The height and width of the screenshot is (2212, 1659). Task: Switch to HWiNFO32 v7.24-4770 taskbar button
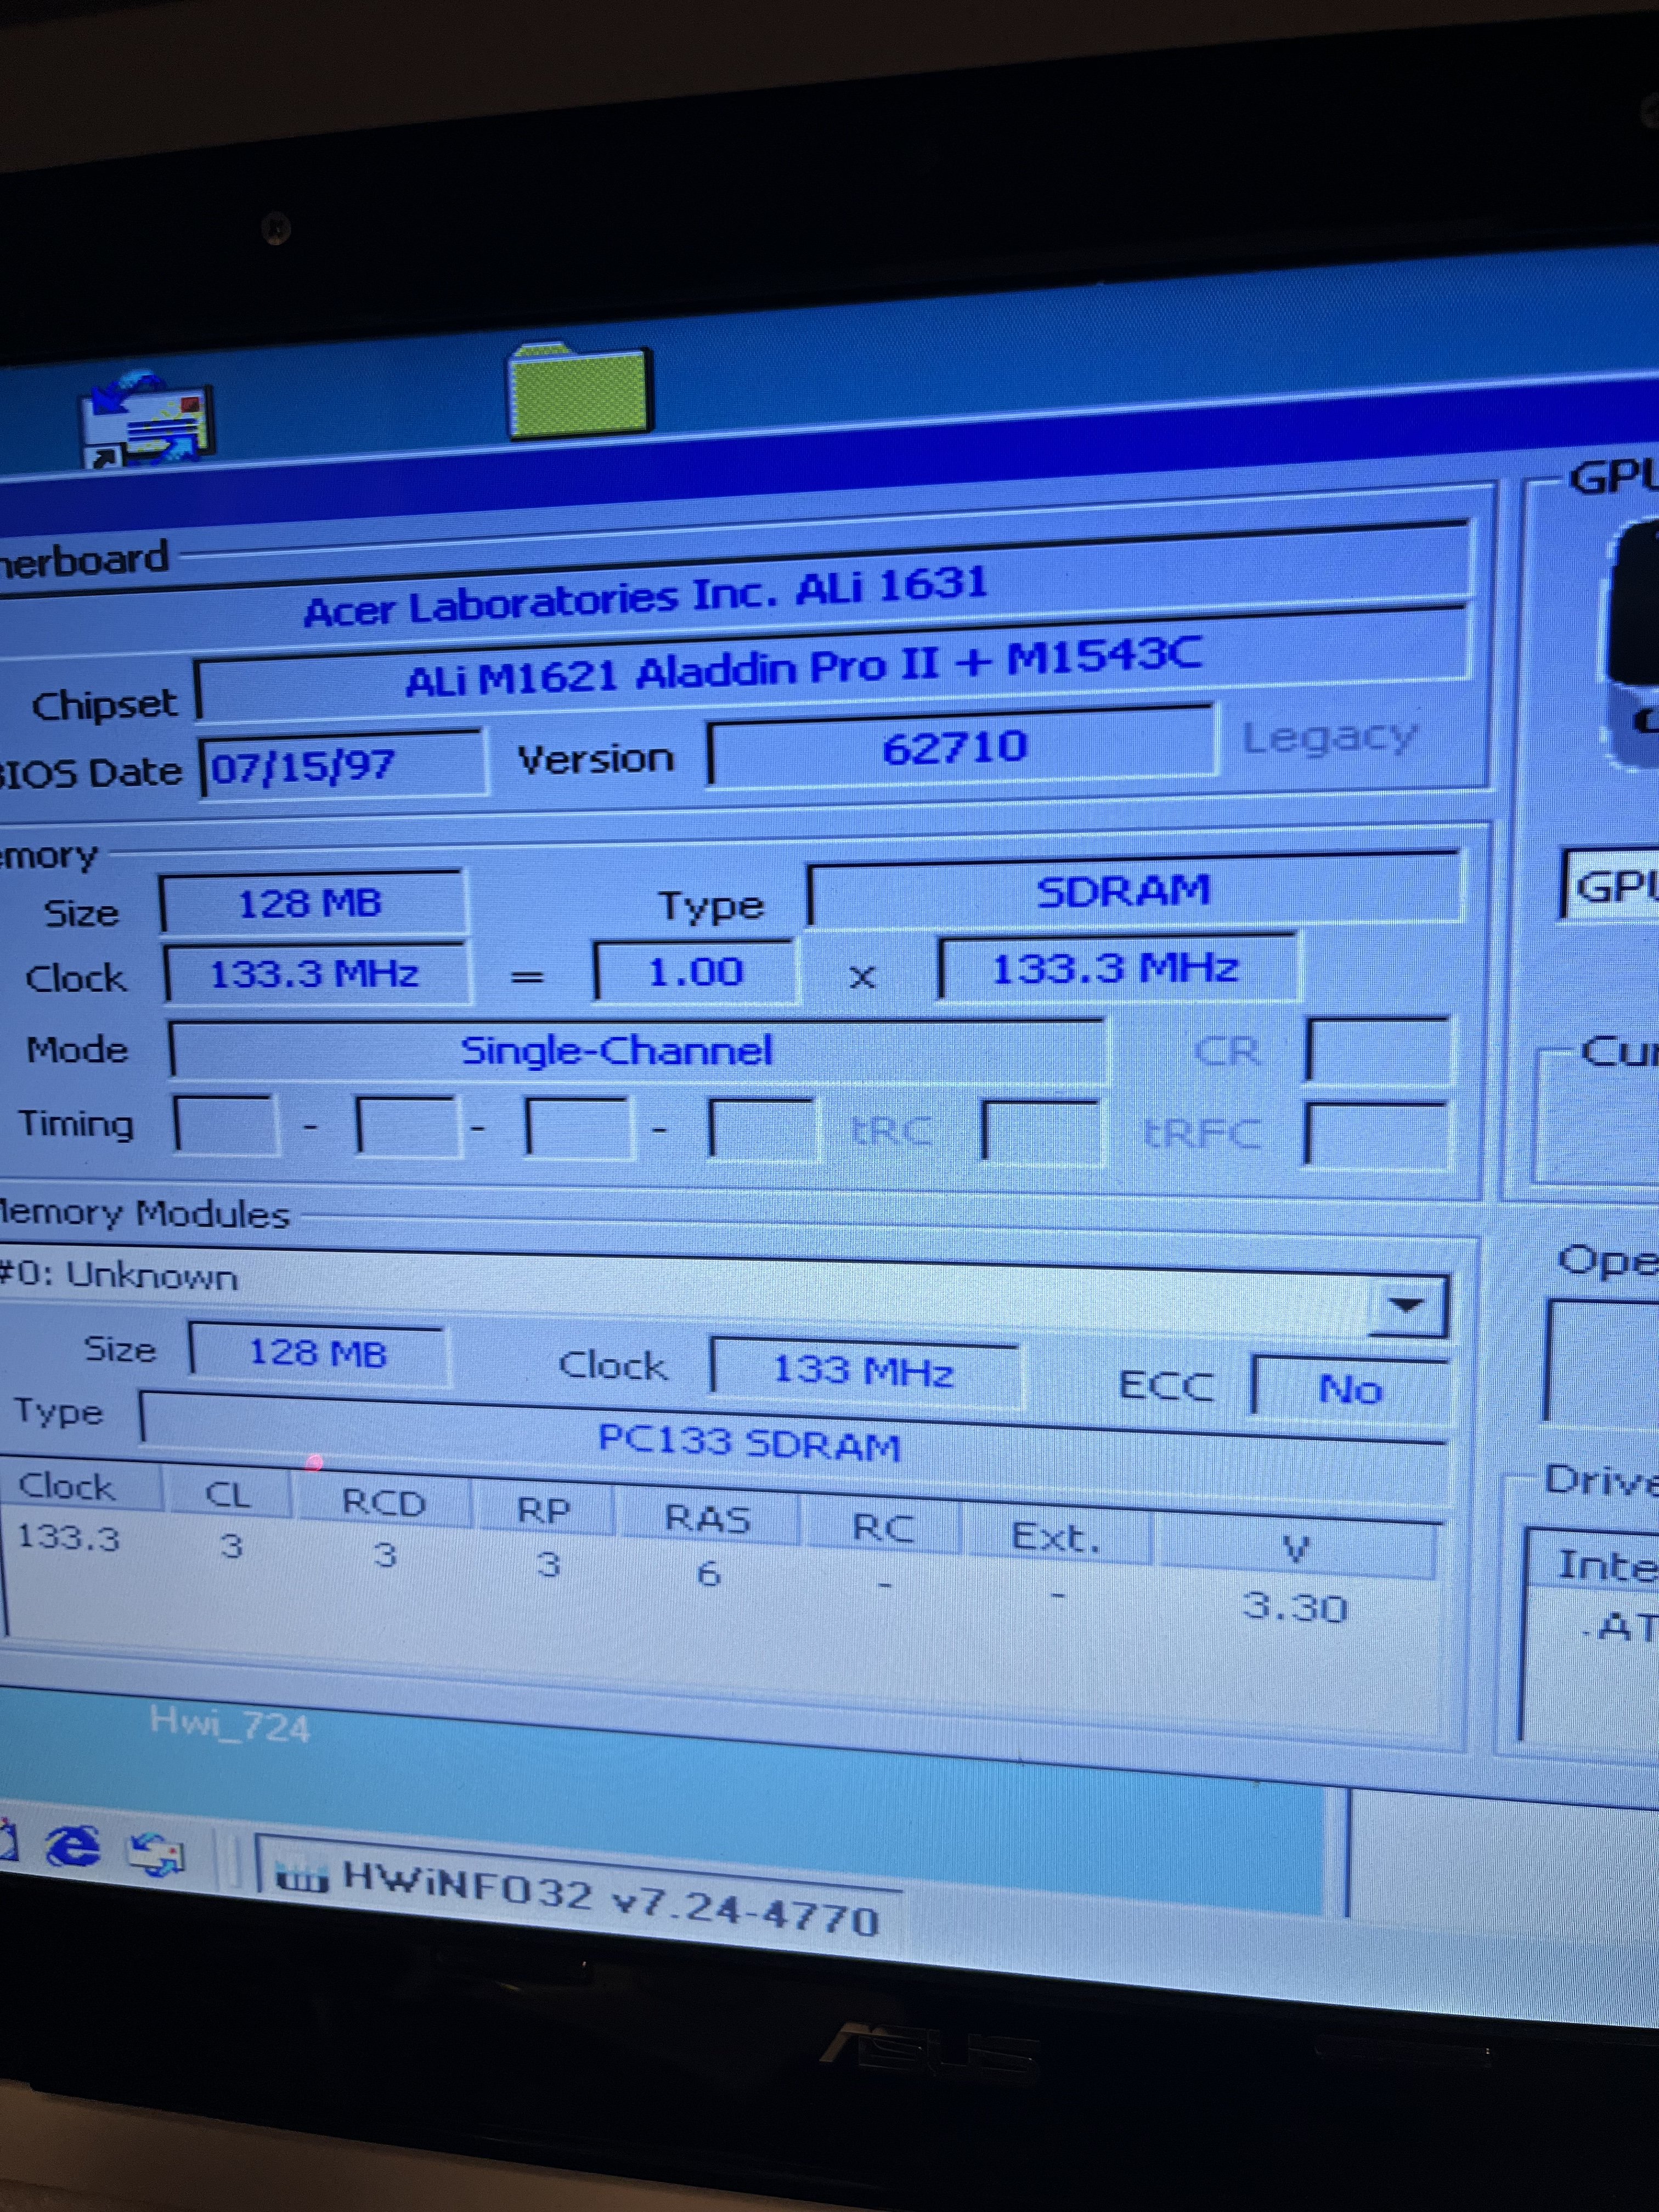[x=580, y=1895]
